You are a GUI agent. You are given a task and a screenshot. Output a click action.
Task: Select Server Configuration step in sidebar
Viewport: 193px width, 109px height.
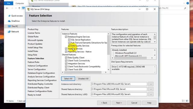(37, 69)
